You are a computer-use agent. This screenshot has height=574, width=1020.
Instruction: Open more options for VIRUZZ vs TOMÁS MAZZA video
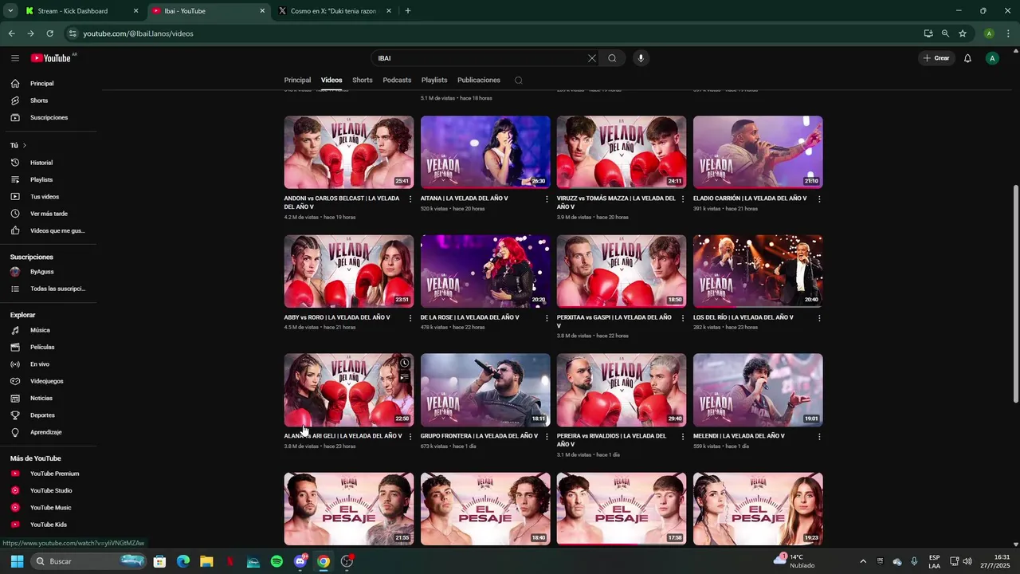(x=683, y=199)
